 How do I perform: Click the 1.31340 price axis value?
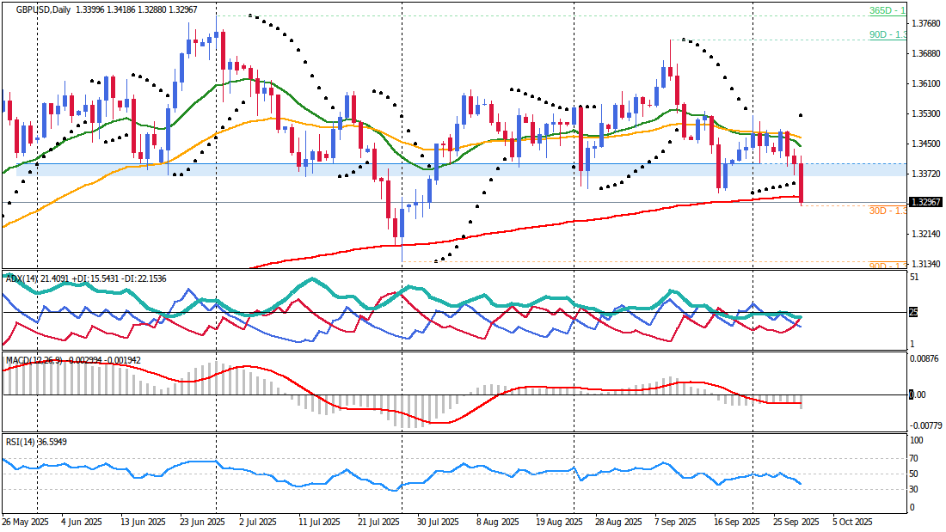pos(927,264)
